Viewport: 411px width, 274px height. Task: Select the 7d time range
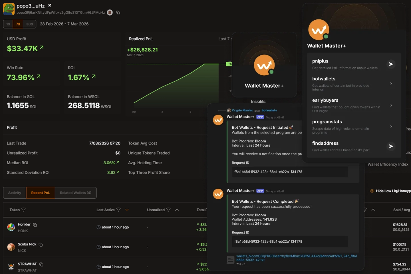pyautogui.click(x=18, y=24)
